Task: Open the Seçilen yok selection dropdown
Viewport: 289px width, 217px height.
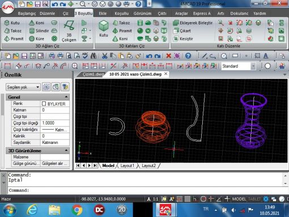Action: [x=23, y=87]
